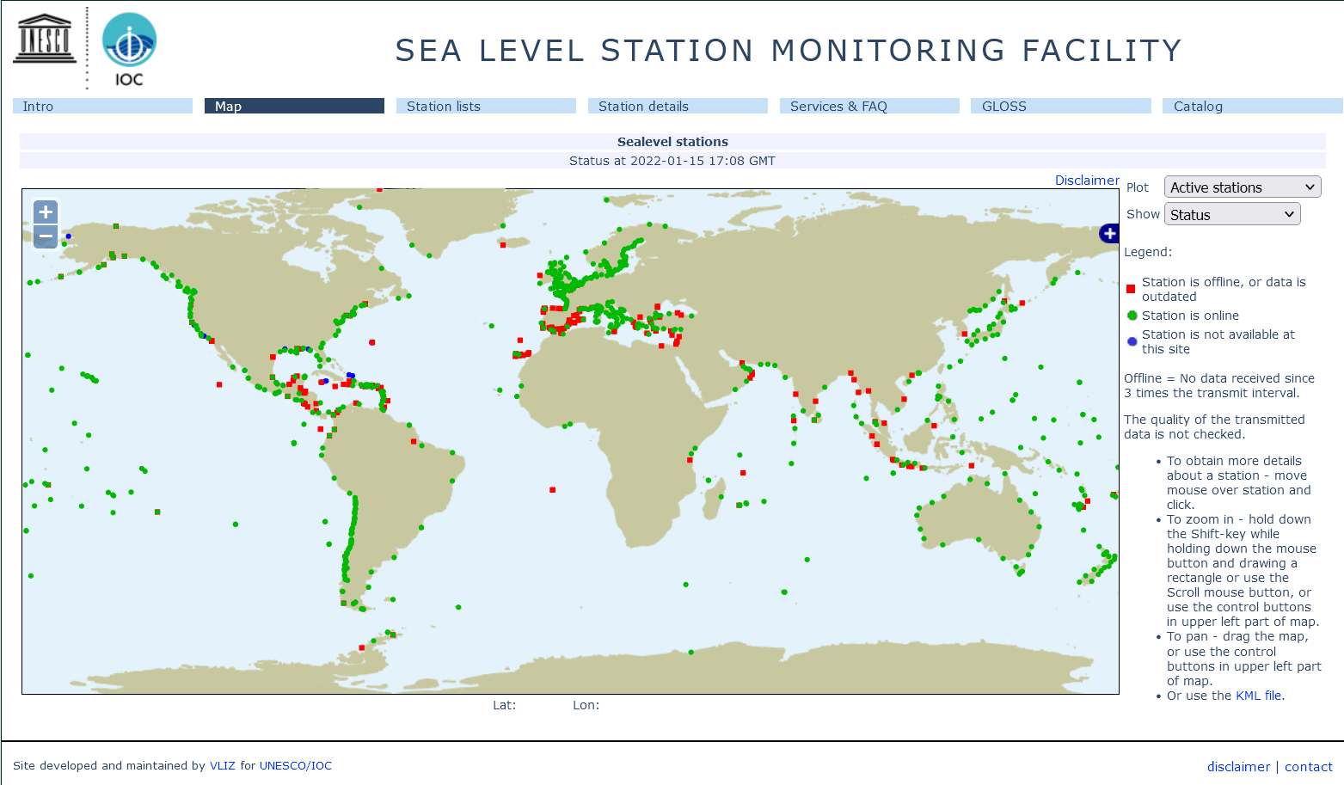Click the 'Lon:' coordinate label
The width and height of the screenshot is (1344, 785).
pos(586,705)
